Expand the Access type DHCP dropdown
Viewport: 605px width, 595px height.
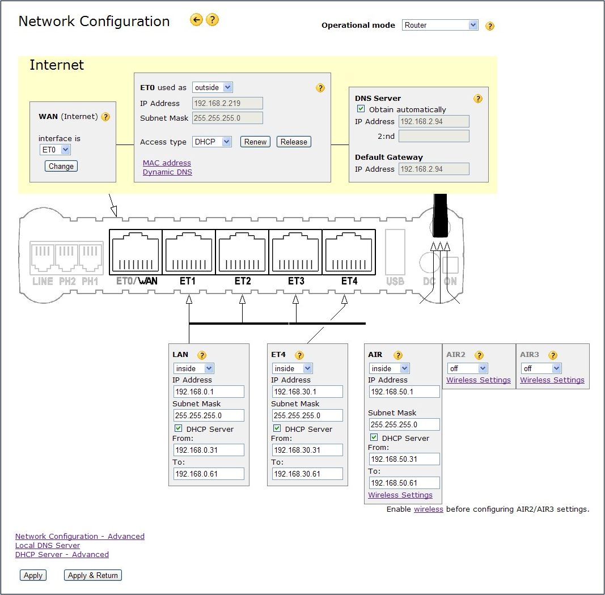coord(211,142)
